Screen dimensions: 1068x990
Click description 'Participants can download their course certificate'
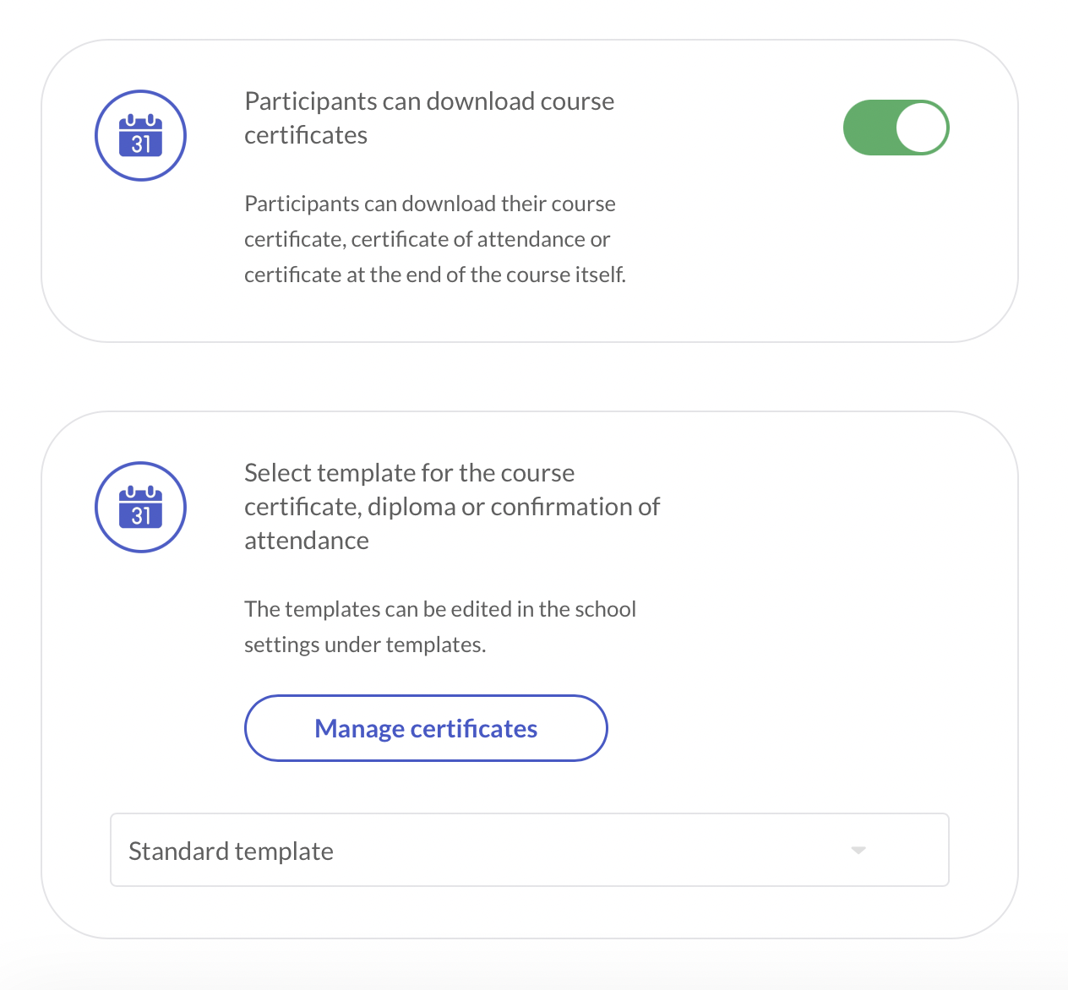(429, 204)
